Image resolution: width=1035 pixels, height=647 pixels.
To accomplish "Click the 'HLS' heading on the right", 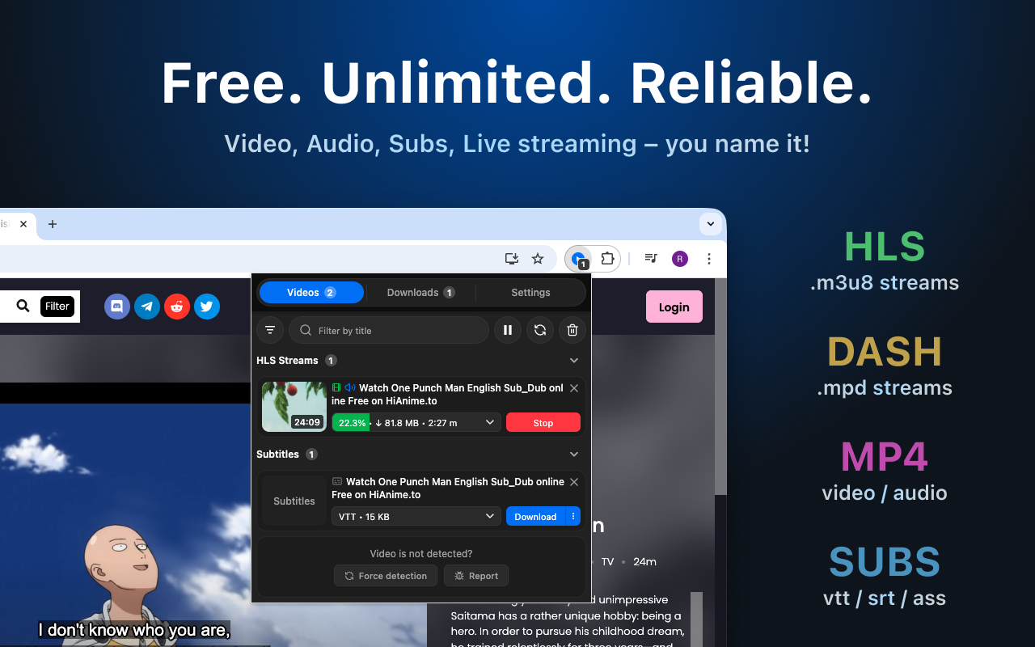I will click(x=885, y=247).
